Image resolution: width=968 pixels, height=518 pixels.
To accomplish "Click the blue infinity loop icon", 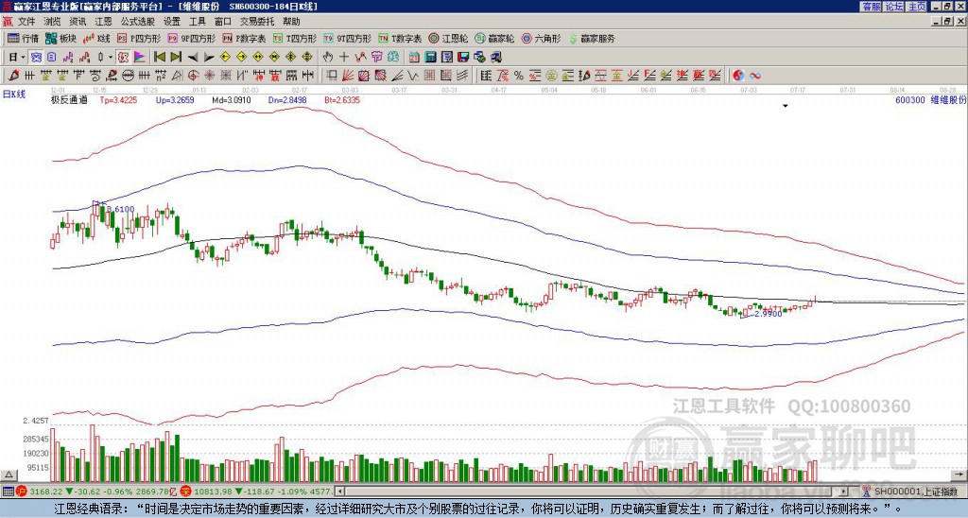I will pos(755,76).
